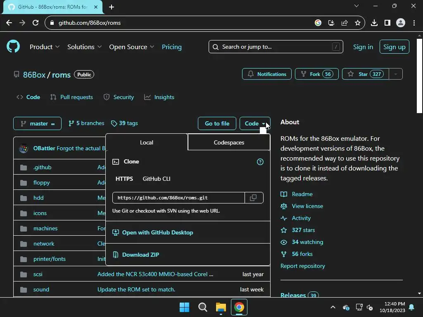
Task: Open Chrome profile avatar
Action: pyautogui.click(x=401, y=23)
